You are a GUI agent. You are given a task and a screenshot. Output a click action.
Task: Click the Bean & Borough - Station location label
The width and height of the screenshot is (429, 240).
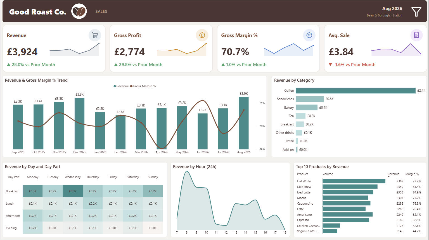click(385, 16)
